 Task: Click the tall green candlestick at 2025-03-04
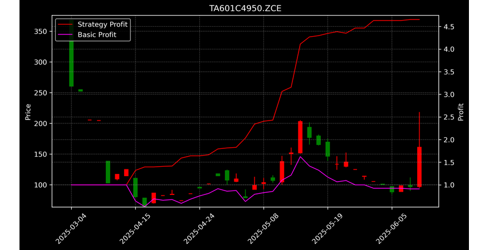coord(71,53)
